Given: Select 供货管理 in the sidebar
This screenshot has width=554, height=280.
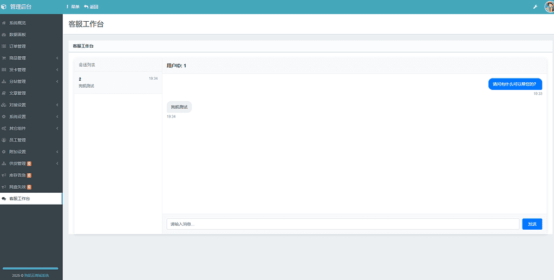Looking at the screenshot, I should [17, 164].
